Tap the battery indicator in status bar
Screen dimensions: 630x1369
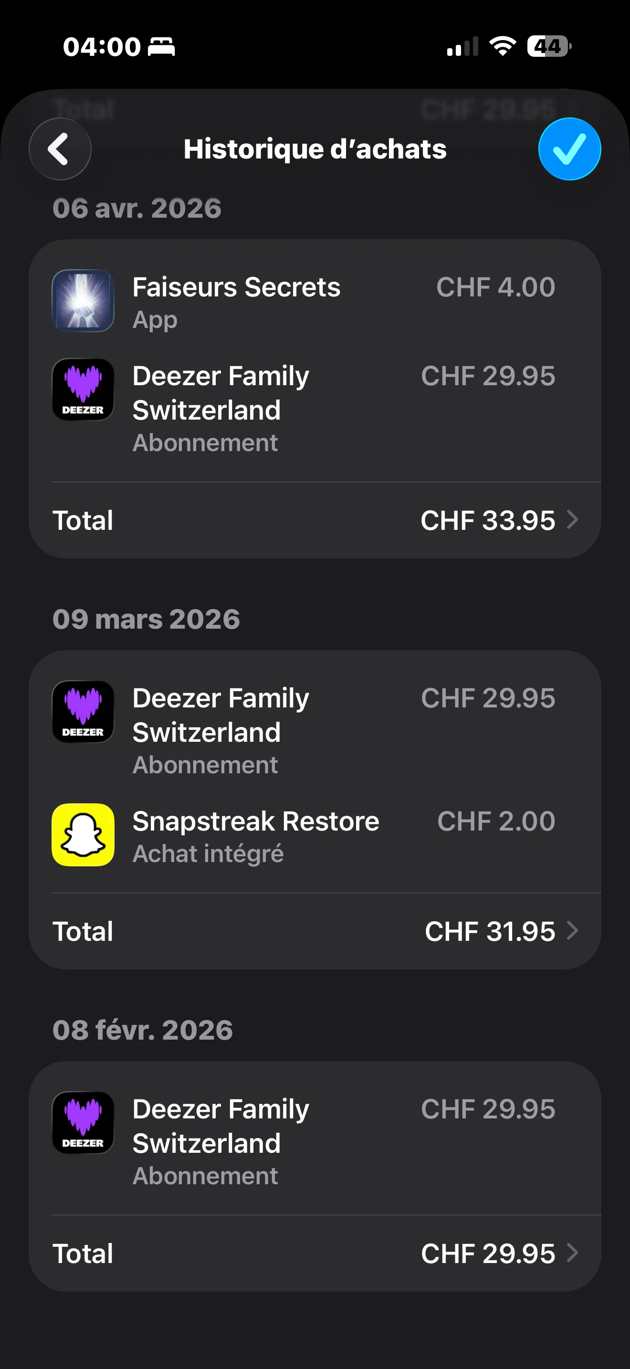pos(549,46)
